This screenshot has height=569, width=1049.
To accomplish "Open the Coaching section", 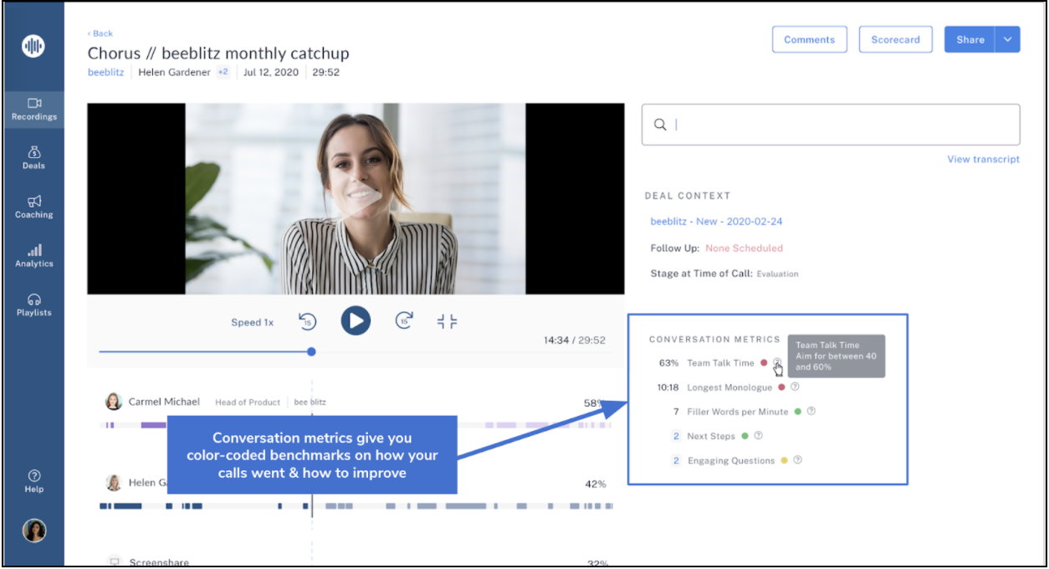I will click(33, 207).
